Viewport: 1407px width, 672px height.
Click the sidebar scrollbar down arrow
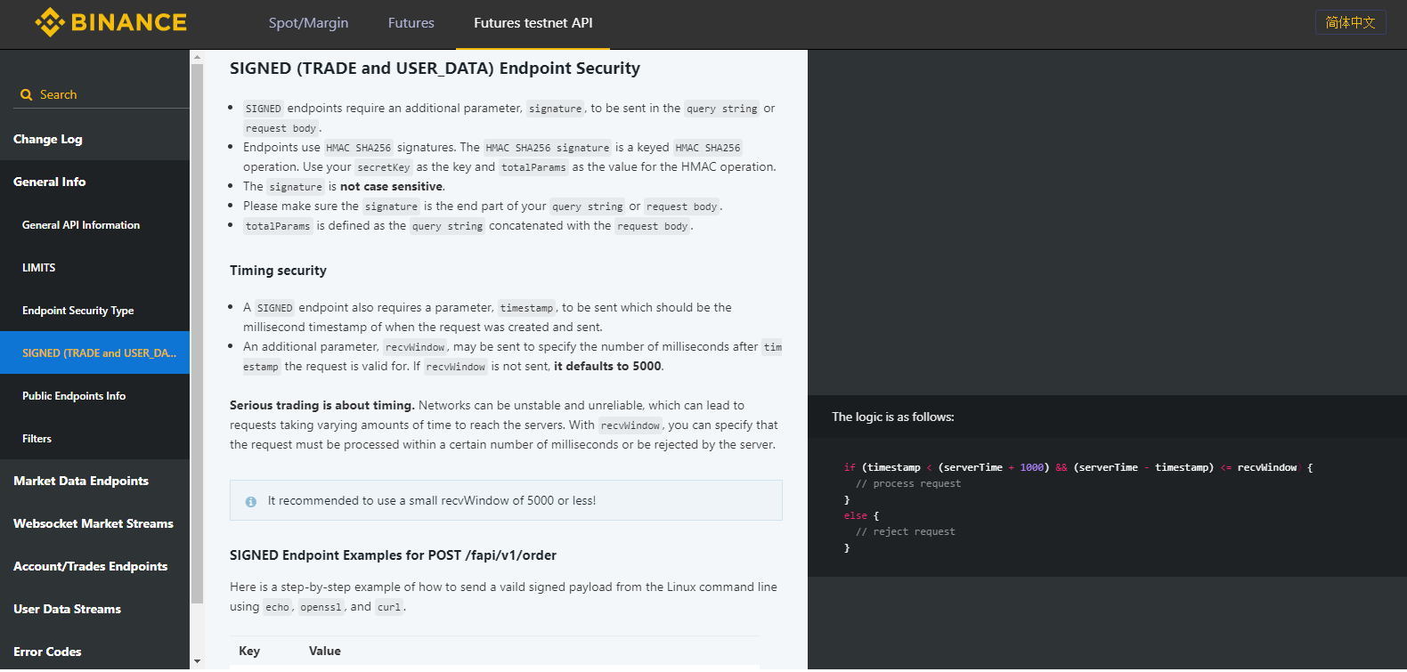tap(197, 661)
